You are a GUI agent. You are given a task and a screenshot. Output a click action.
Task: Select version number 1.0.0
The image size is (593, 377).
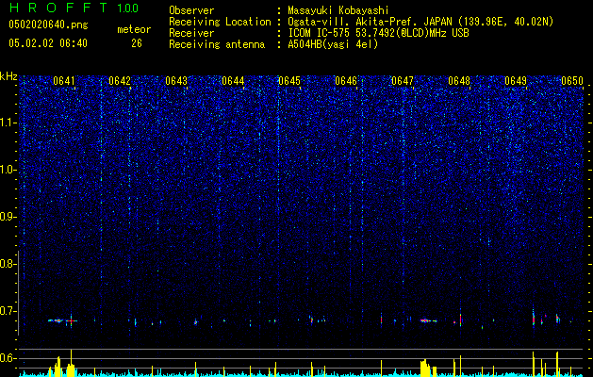coord(127,8)
